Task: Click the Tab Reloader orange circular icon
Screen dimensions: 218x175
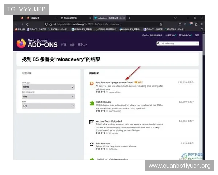Action: 92,83
